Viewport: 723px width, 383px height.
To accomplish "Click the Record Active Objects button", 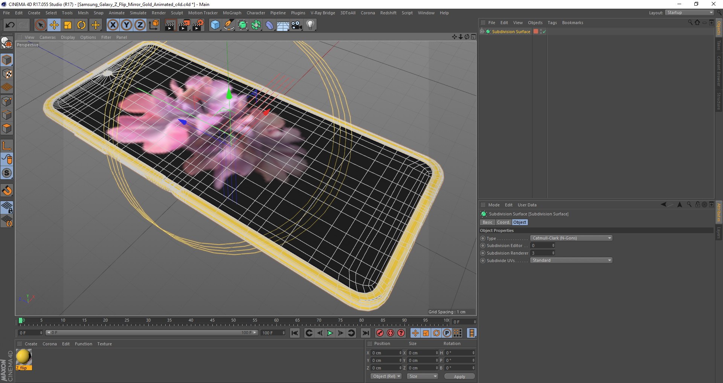I will pos(380,333).
